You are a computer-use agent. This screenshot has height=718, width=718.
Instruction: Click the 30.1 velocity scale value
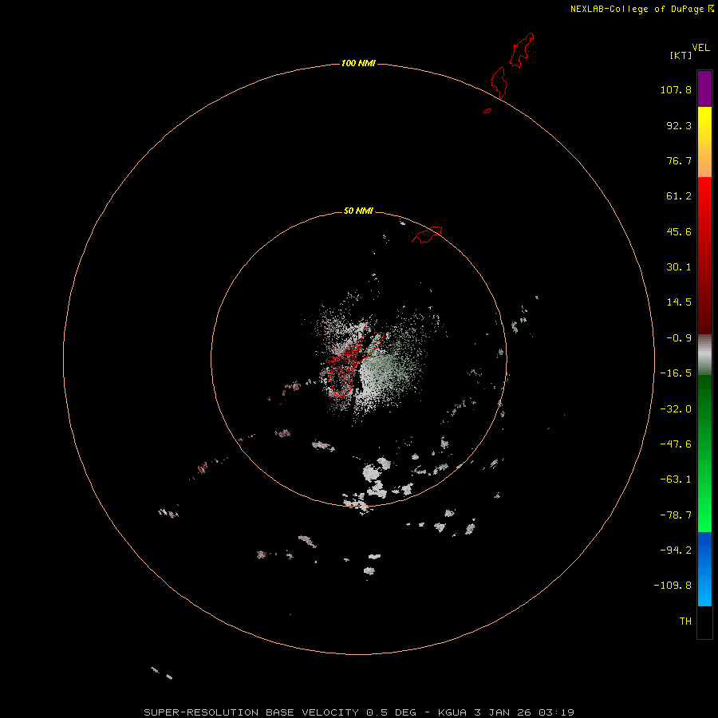point(679,267)
